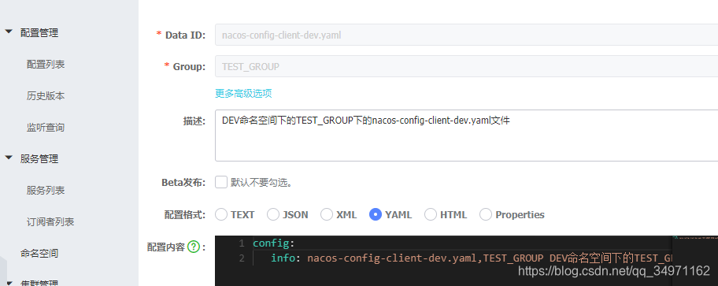Select the JSON format radio button
Image resolution: width=718 pixels, height=286 pixels.
pyautogui.click(x=273, y=214)
